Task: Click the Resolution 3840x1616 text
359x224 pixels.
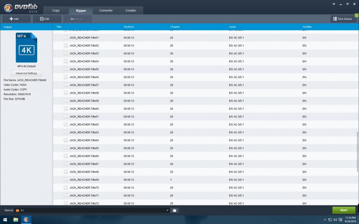Action: point(17,94)
